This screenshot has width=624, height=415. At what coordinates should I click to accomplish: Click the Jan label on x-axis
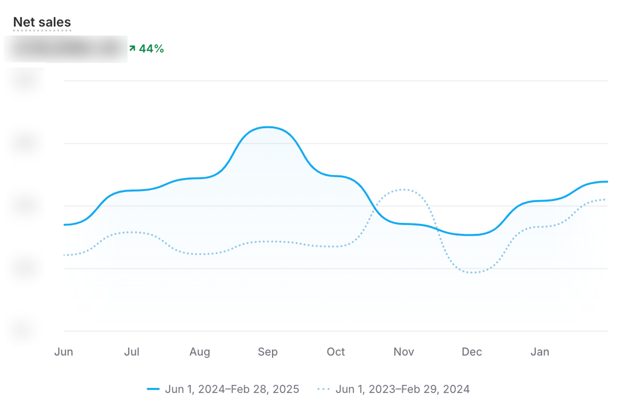540,352
